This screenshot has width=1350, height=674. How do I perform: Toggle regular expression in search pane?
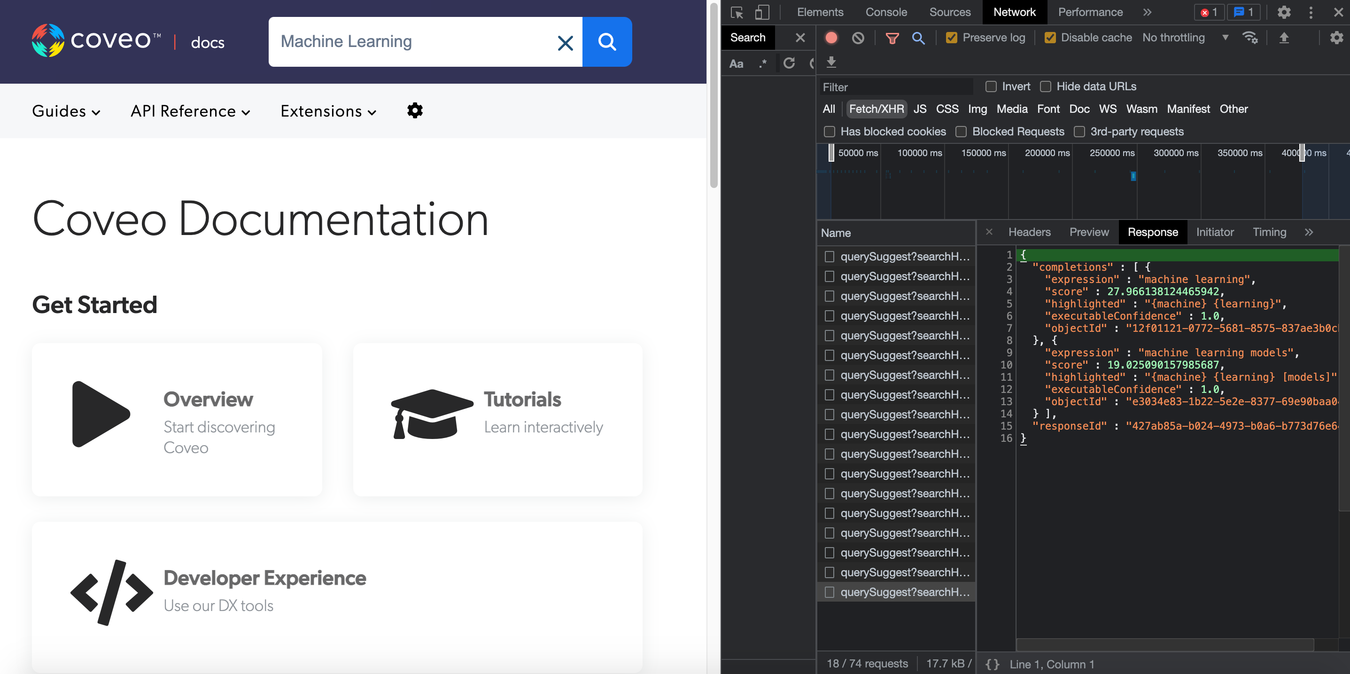763,63
